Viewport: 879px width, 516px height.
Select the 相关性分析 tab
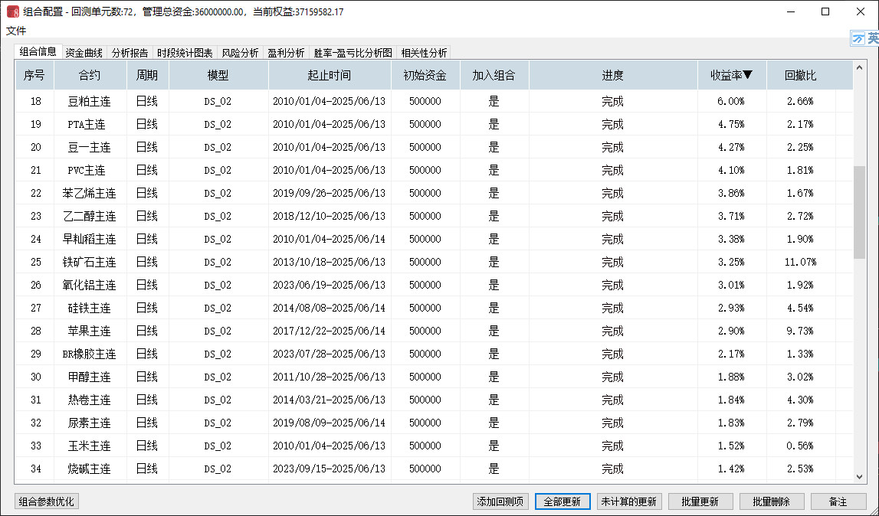(x=424, y=53)
